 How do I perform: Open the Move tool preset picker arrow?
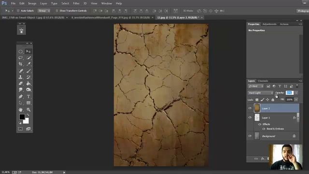(13, 11)
